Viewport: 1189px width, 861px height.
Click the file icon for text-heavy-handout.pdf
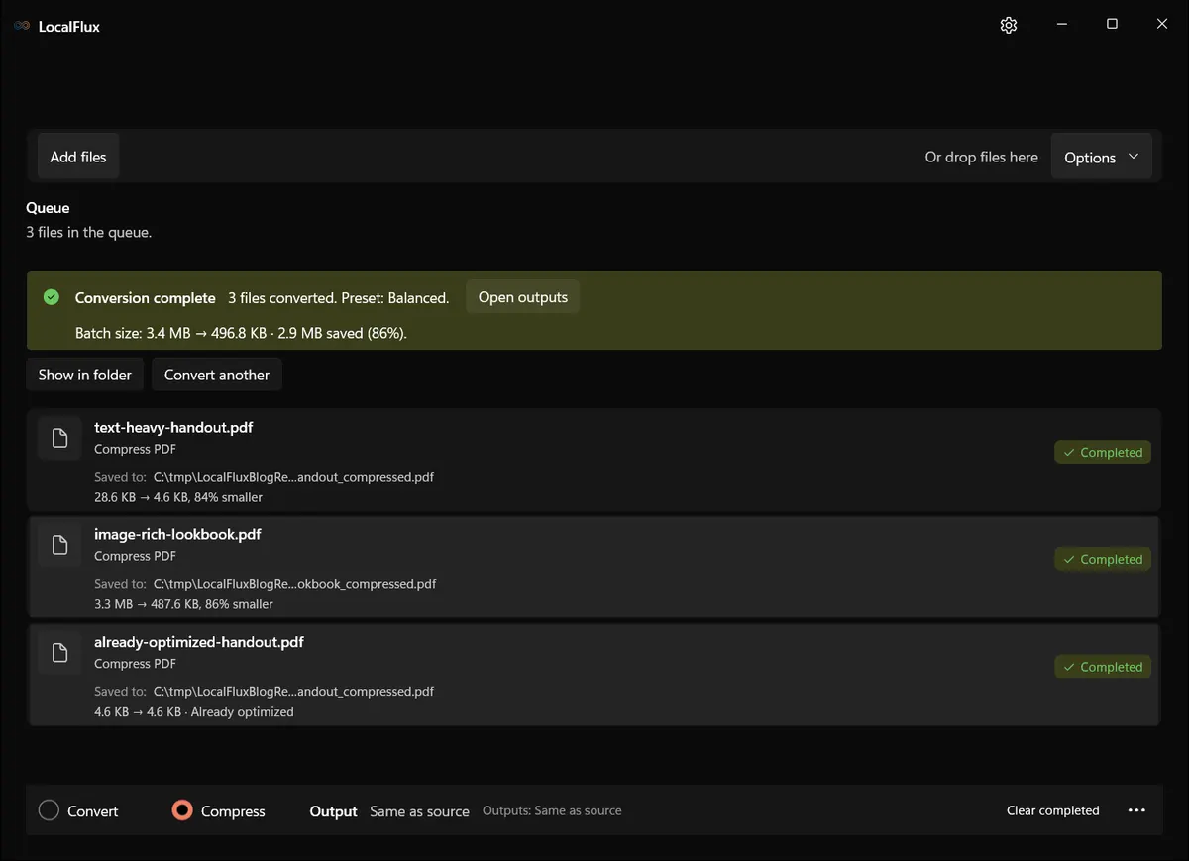(x=59, y=438)
